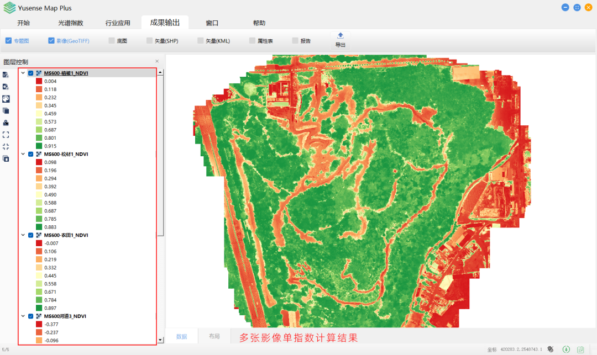Collapse the MS600河道3_NDVI layer legend
The width and height of the screenshot is (597, 355).
(23, 316)
